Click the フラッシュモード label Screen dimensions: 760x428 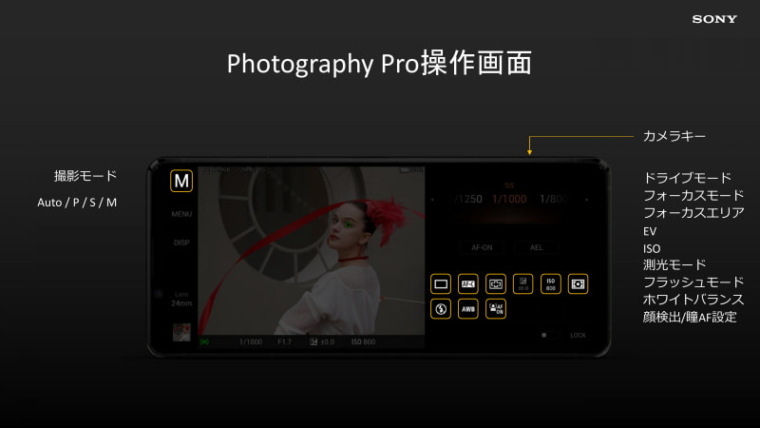(693, 282)
